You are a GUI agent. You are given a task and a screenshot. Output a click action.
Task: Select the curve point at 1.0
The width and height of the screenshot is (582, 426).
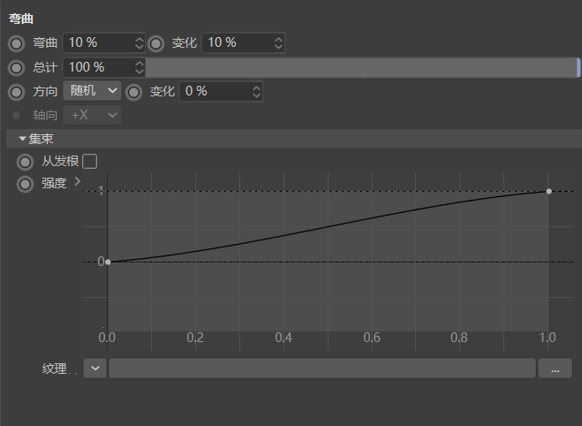click(x=549, y=191)
